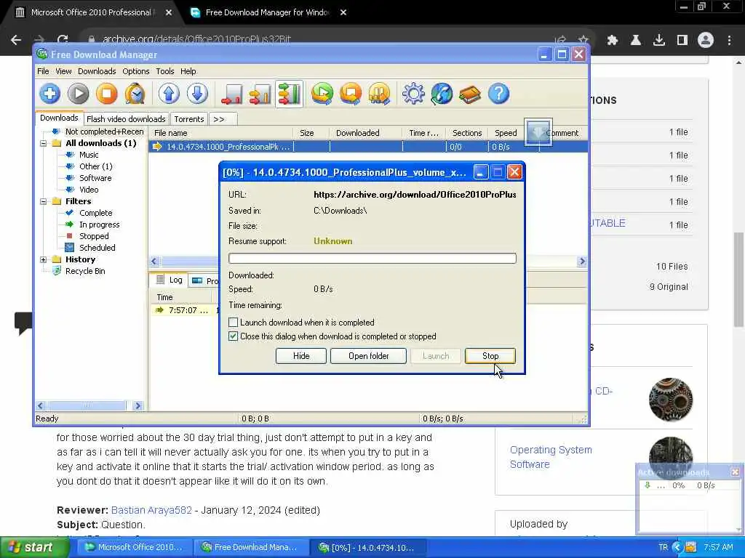Open Chrome three-dot menu

point(729,40)
